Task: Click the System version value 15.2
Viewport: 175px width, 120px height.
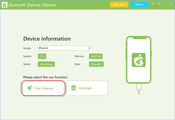Action: [x=42, y=56]
